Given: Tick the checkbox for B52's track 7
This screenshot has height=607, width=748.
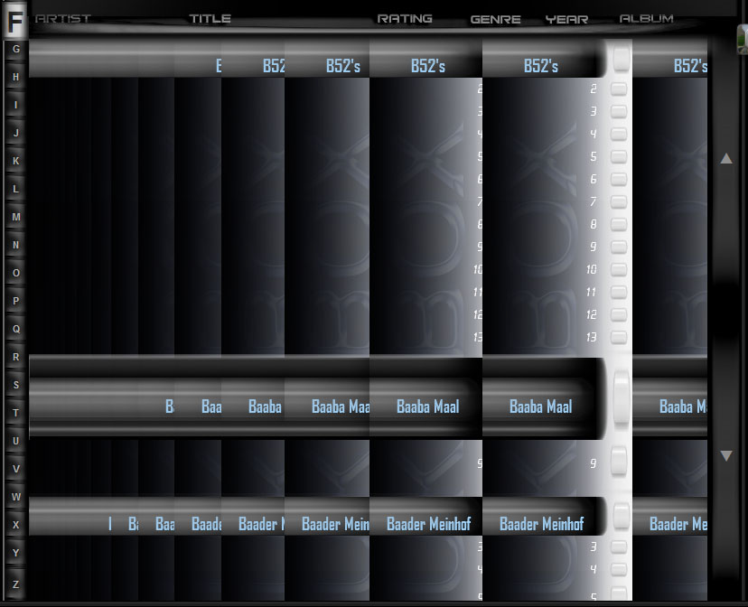Looking at the screenshot, I should coord(619,202).
